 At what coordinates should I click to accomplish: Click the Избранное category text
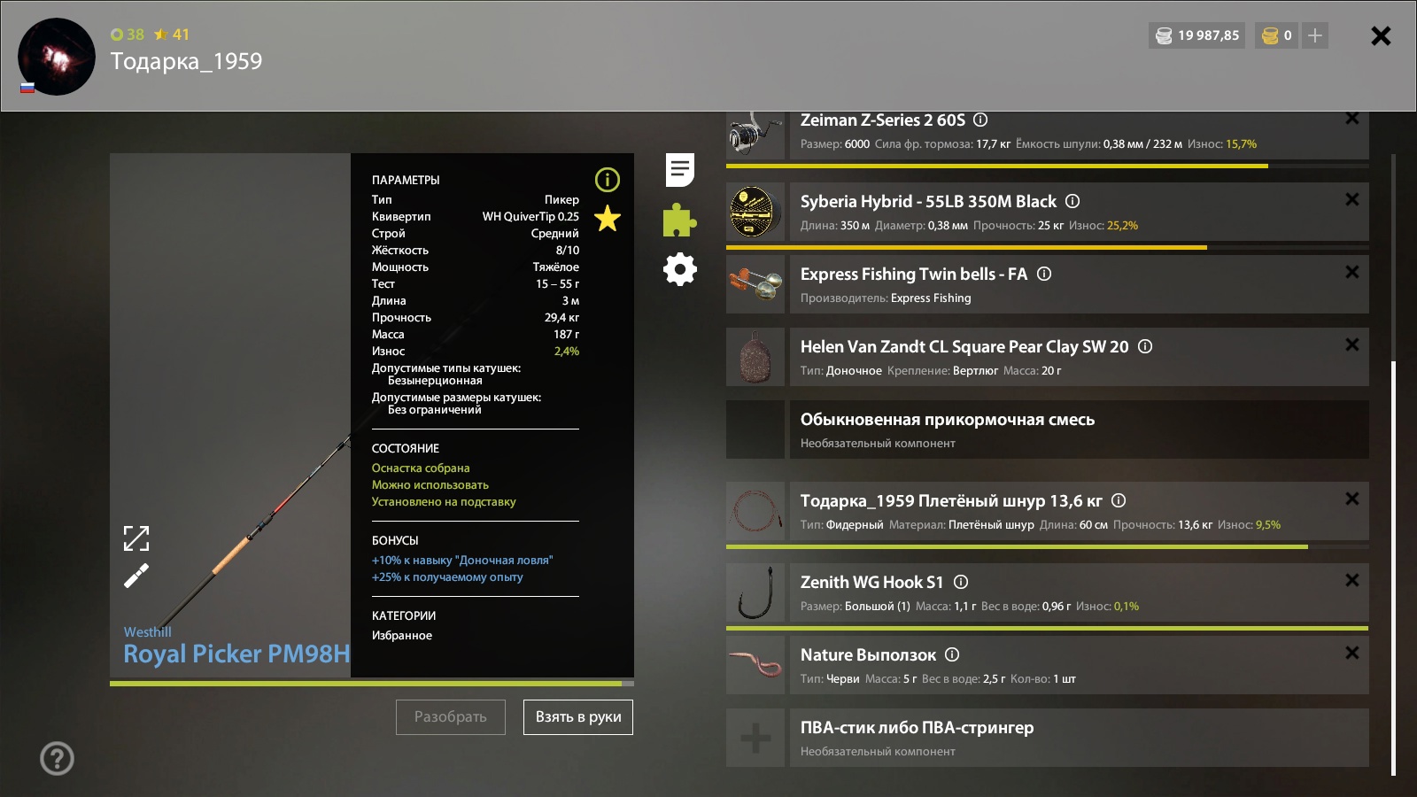[x=402, y=635]
